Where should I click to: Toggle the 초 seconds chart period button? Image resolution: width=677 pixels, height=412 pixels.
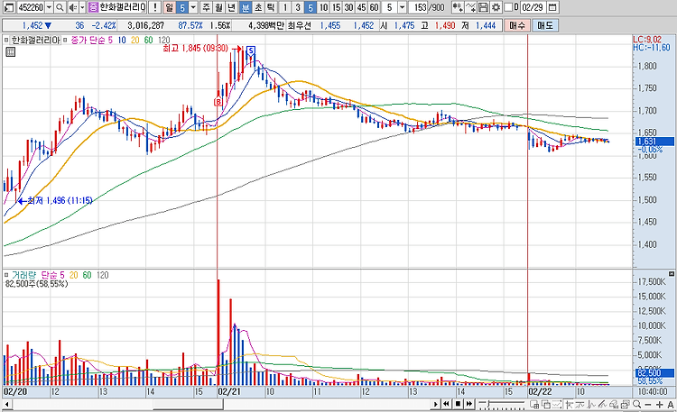258,7
